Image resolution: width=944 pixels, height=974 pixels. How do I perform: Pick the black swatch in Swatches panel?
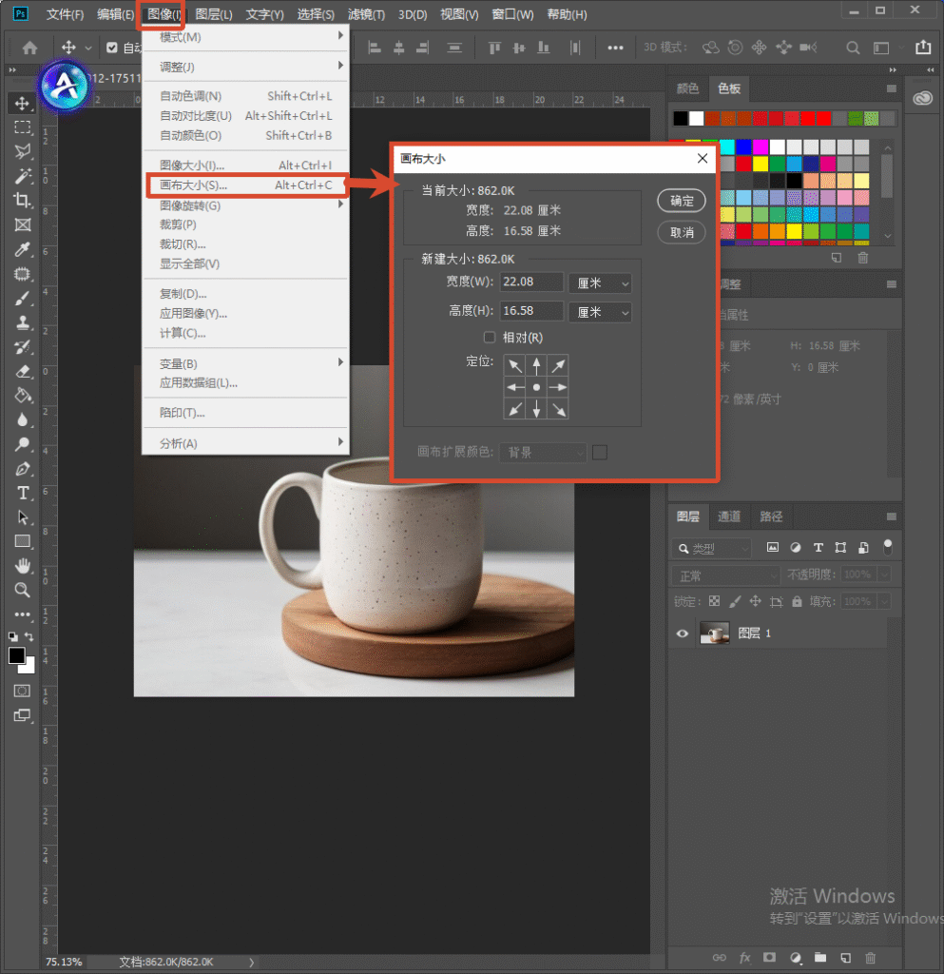click(x=681, y=118)
